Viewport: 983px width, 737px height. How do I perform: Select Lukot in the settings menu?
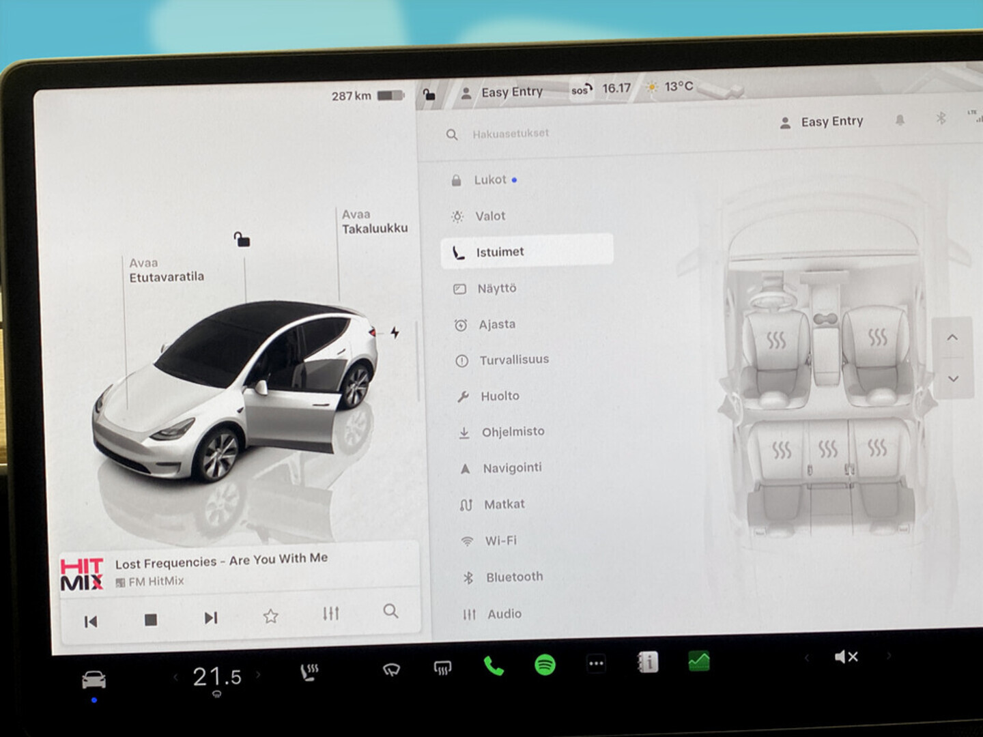[x=490, y=179]
